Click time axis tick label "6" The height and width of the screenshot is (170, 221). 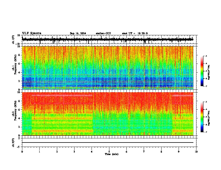[x=127, y=151]
